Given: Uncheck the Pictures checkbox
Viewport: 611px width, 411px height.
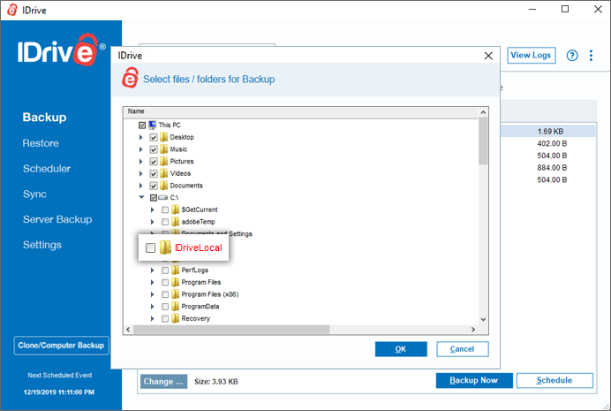Looking at the screenshot, I should click(154, 162).
